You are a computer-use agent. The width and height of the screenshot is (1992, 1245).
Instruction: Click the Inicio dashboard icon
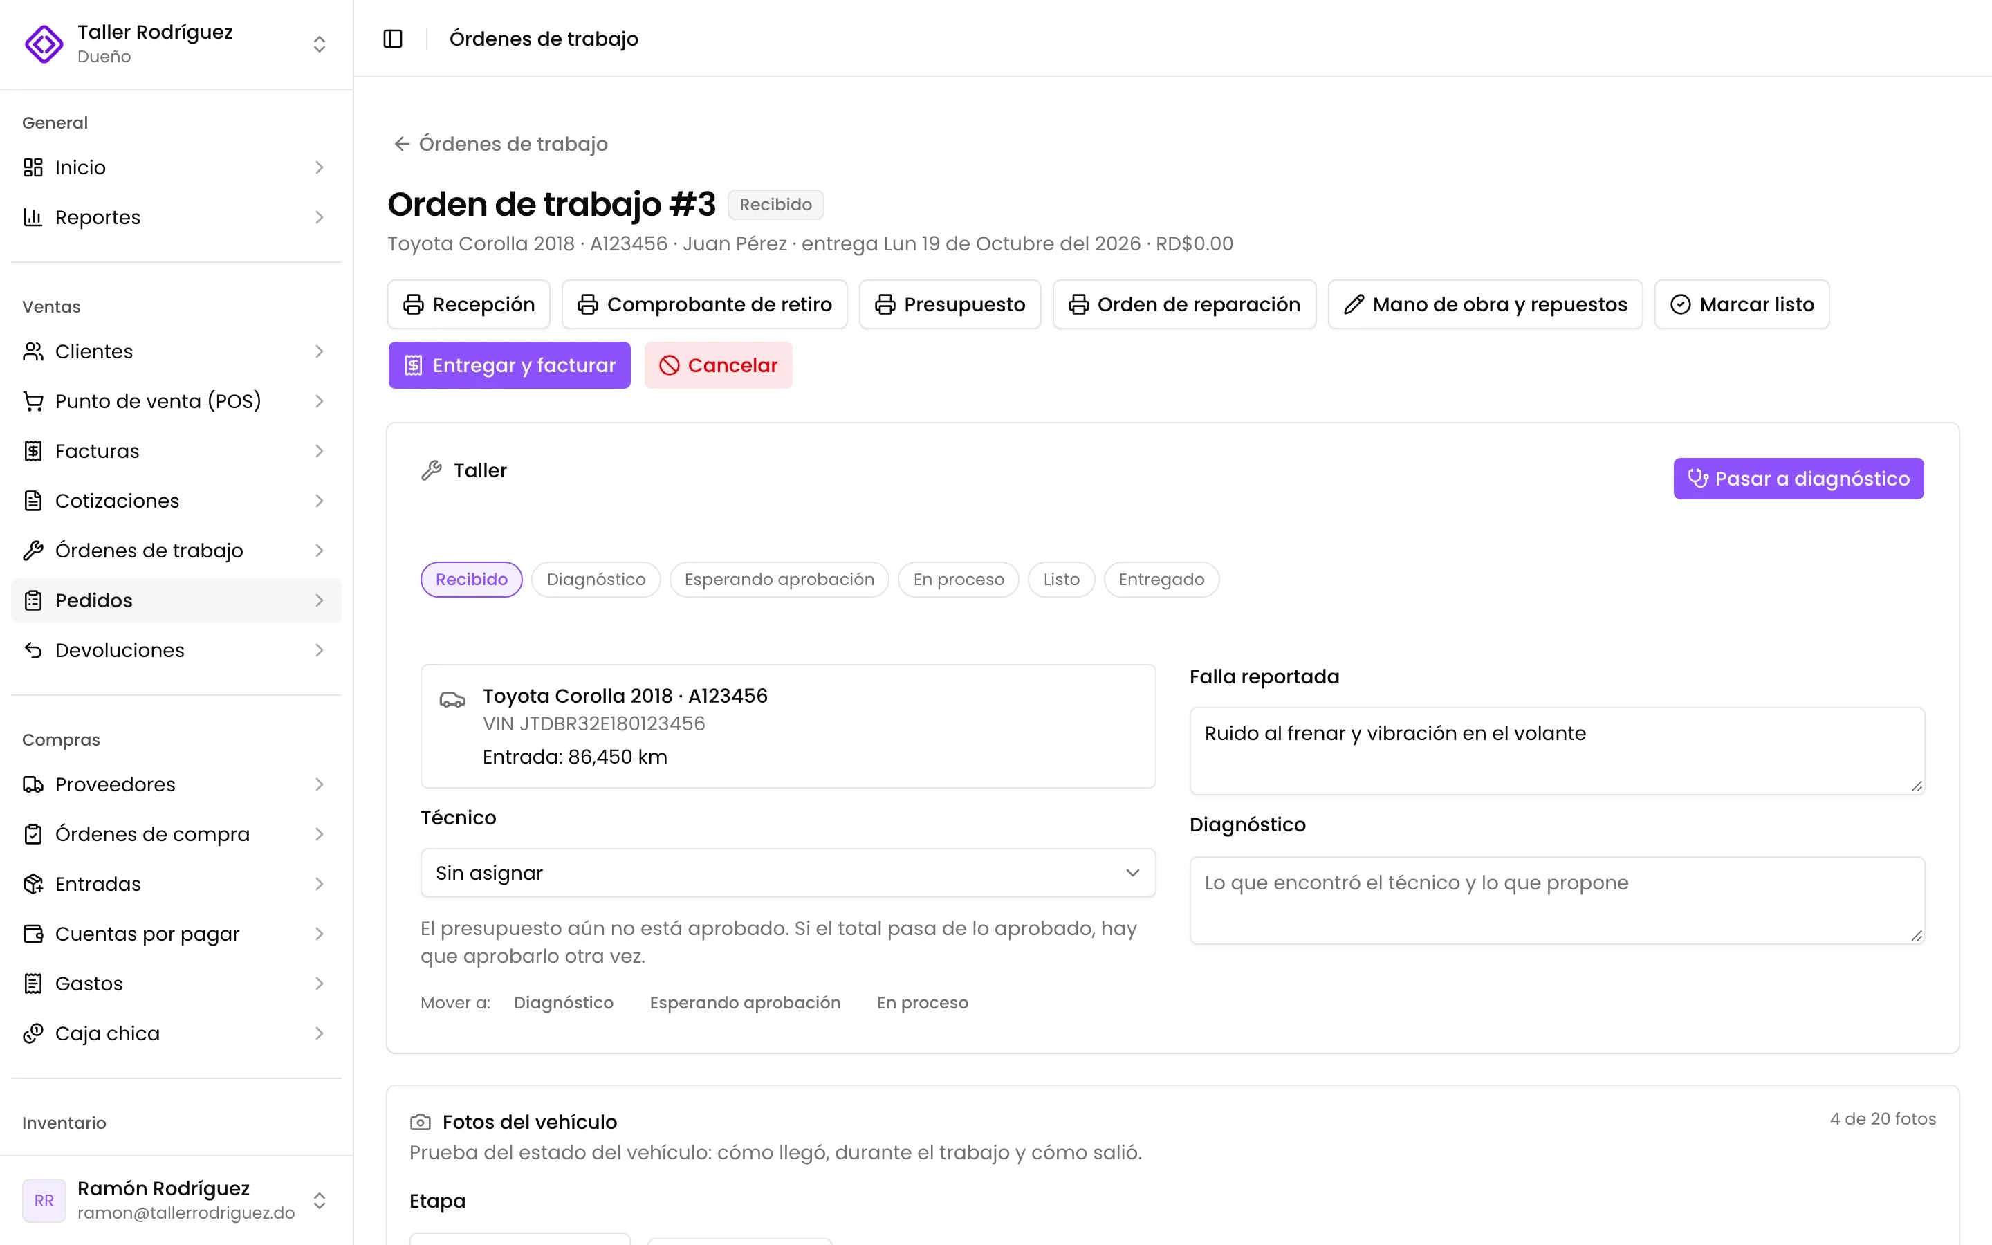33,167
